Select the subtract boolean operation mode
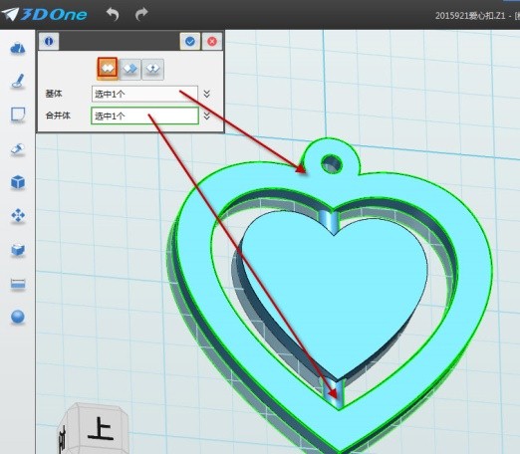 [x=130, y=69]
